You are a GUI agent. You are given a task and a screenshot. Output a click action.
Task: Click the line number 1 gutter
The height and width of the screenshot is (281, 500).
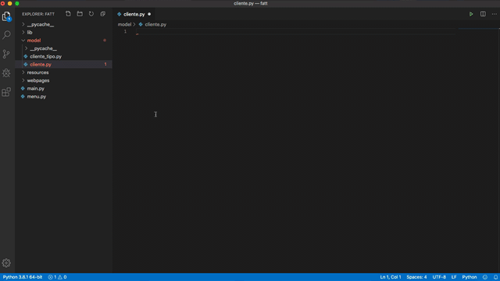tap(125, 31)
